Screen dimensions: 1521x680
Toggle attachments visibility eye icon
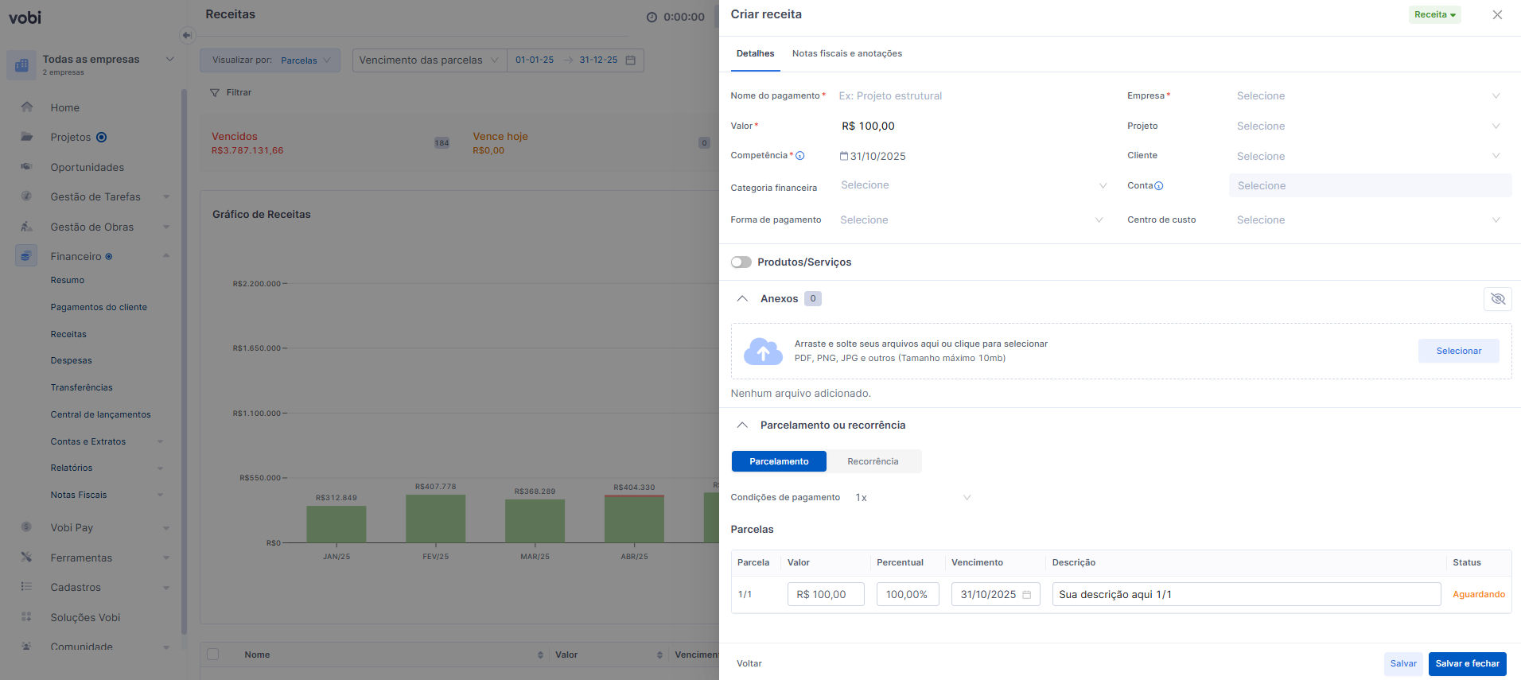pos(1497,299)
